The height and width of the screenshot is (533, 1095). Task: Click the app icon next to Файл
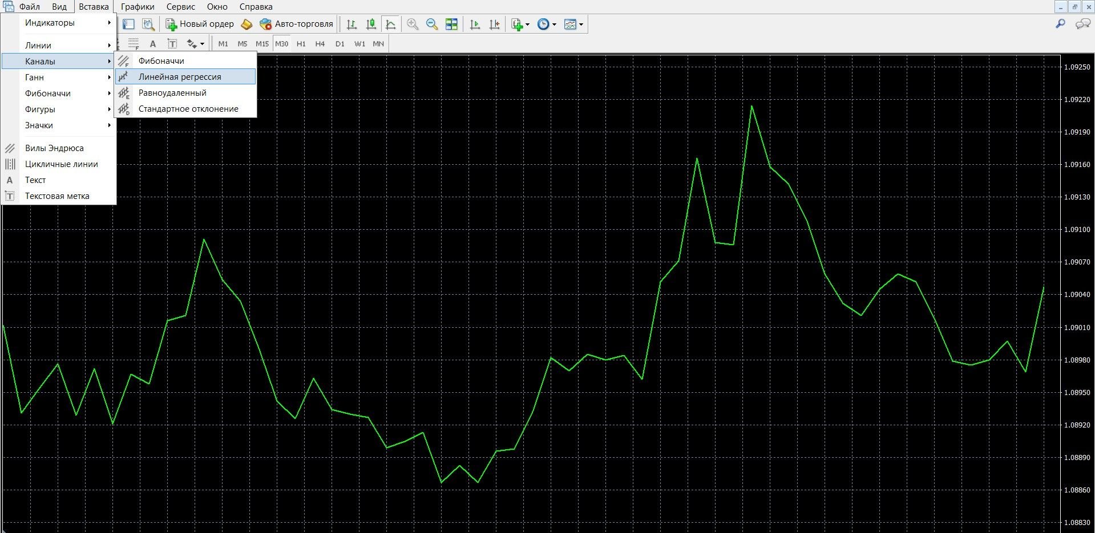[x=8, y=7]
